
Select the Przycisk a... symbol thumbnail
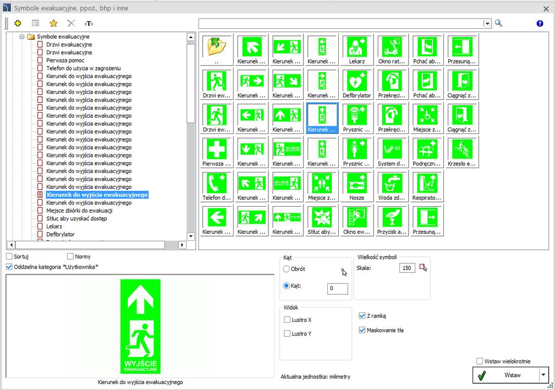coord(392,220)
